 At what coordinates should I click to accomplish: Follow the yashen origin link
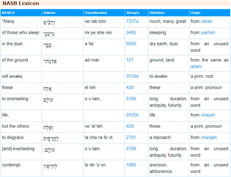coord(208,33)
